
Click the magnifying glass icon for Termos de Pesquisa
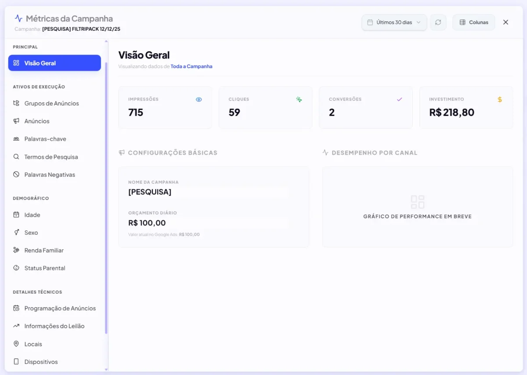pos(16,157)
